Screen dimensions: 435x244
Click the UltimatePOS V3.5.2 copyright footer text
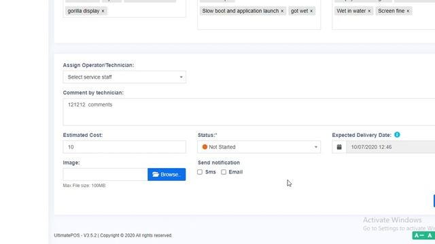point(113,235)
